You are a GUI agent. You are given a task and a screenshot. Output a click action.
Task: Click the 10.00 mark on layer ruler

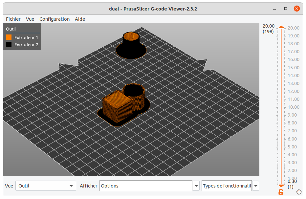293,107
